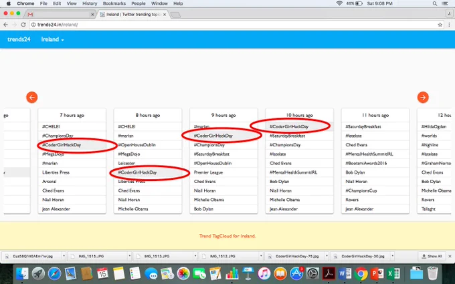Click the address bar showing trends24.in/ireland/

click(234, 25)
